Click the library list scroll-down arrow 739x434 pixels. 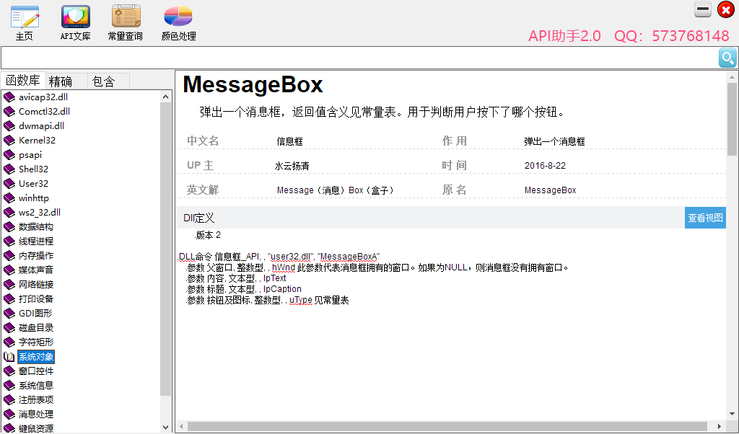165,428
